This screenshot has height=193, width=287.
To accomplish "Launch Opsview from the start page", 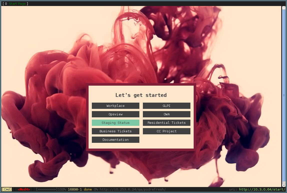I will coord(115,114).
